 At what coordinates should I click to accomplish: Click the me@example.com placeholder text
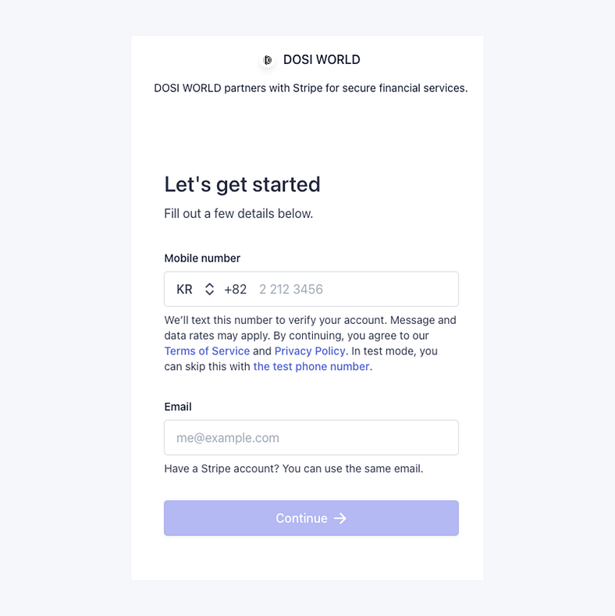click(x=228, y=438)
